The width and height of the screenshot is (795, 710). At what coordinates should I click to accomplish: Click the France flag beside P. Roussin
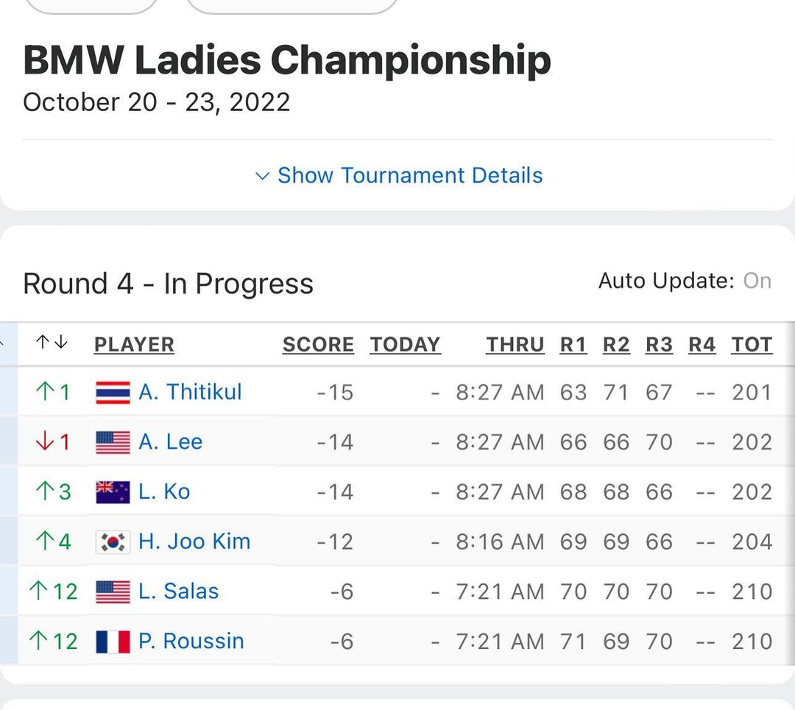113,642
